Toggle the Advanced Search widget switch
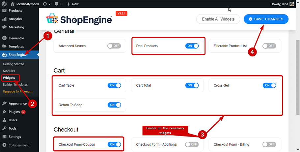The width and height of the screenshot is (300, 152). point(114,46)
